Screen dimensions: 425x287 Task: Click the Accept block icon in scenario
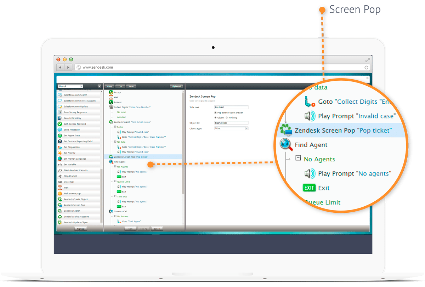tap(111, 92)
